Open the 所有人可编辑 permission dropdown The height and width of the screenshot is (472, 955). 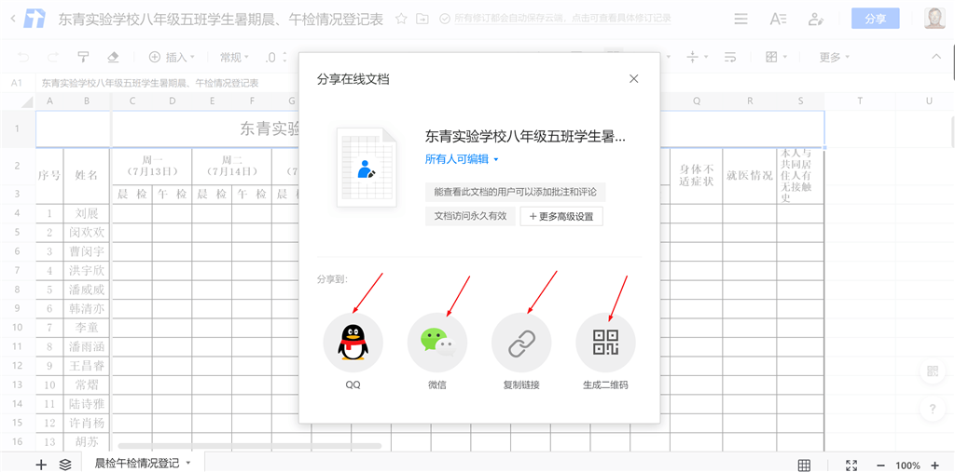(x=462, y=159)
